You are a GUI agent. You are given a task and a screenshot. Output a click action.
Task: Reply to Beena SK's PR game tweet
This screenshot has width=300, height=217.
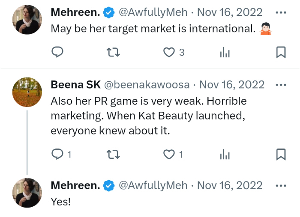pyautogui.click(x=57, y=154)
